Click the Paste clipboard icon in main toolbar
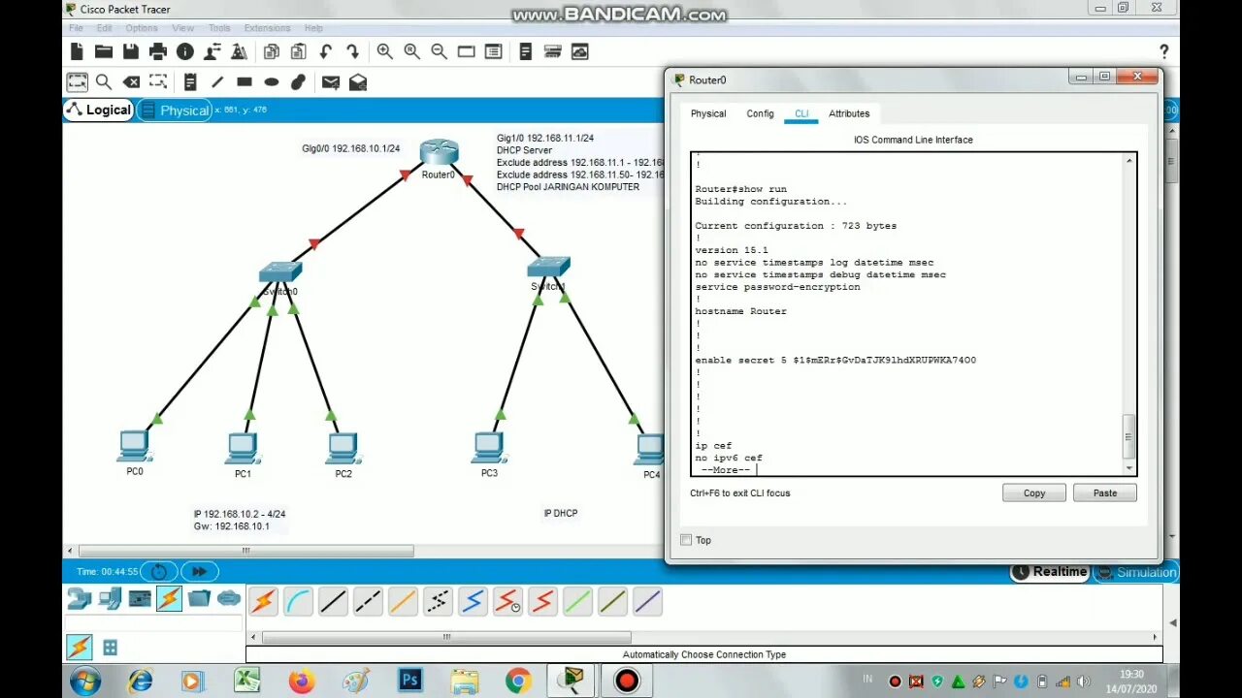This screenshot has width=1242, height=698. [299, 51]
